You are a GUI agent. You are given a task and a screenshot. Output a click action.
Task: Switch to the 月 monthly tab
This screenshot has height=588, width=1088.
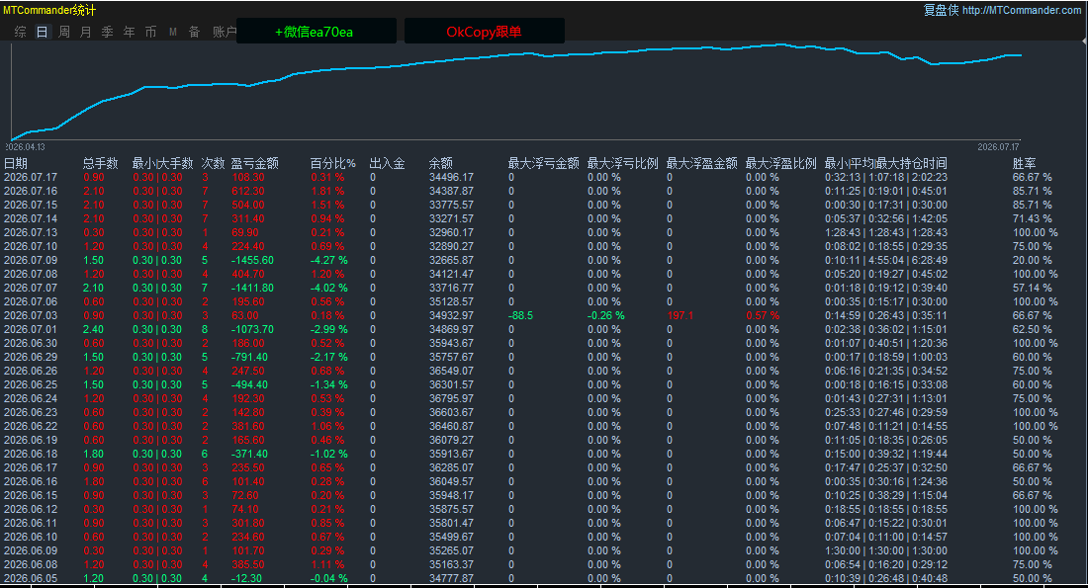coord(85,32)
